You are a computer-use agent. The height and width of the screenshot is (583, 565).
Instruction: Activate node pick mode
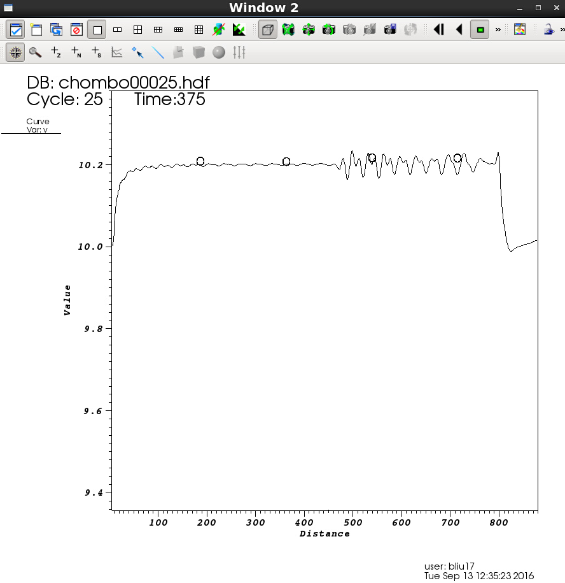[x=76, y=52]
